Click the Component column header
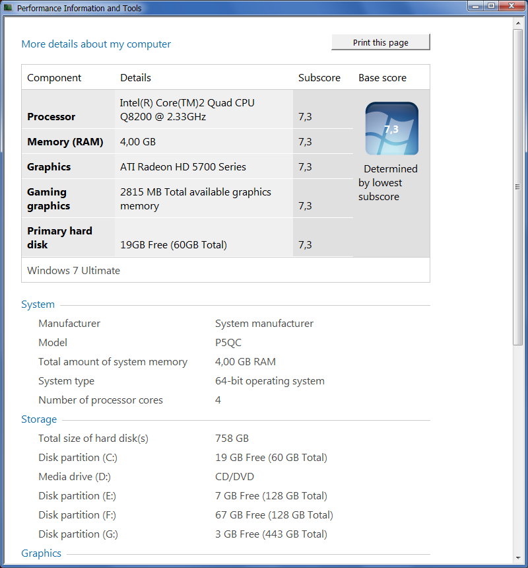Screen dimensions: 528x568 (x=54, y=78)
